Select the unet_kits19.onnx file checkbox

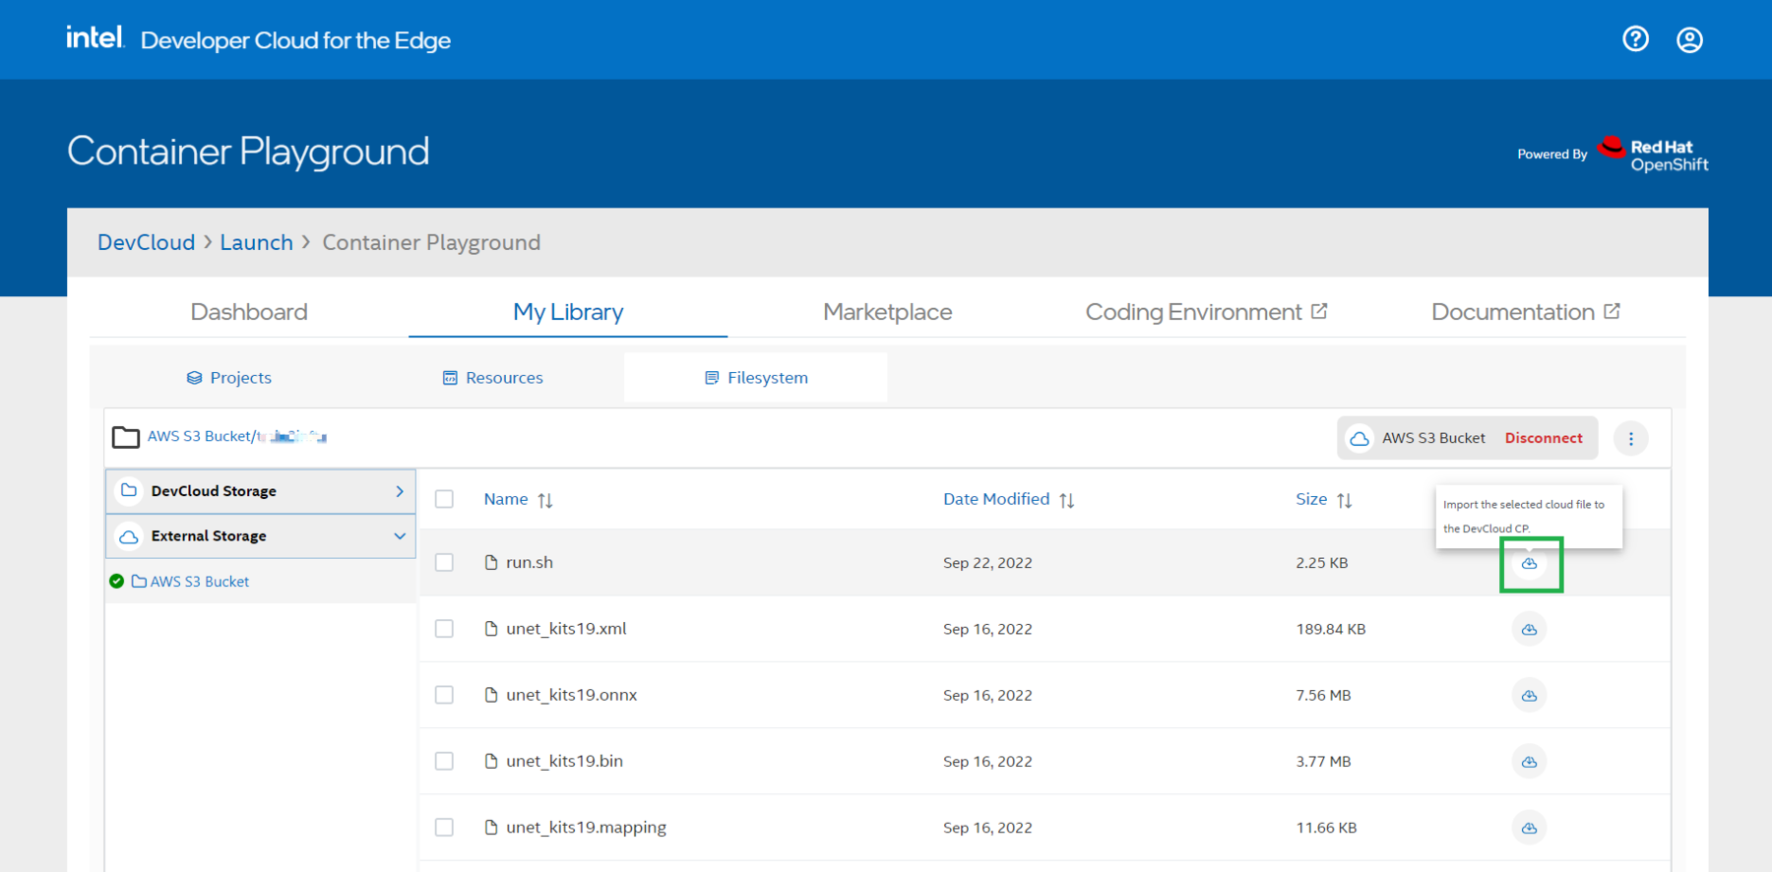445,695
